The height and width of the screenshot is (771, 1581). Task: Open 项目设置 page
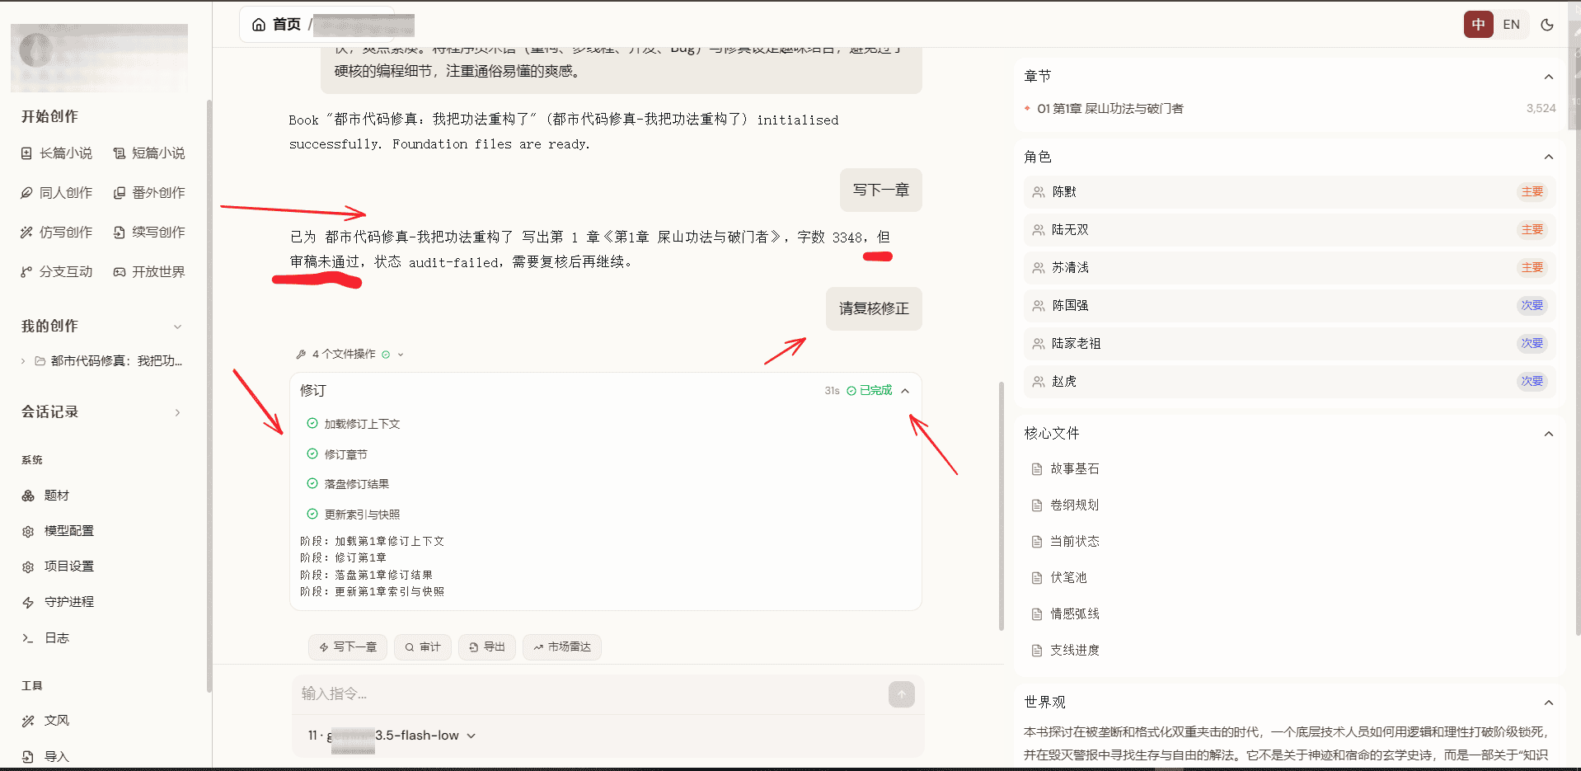point(59,566)
